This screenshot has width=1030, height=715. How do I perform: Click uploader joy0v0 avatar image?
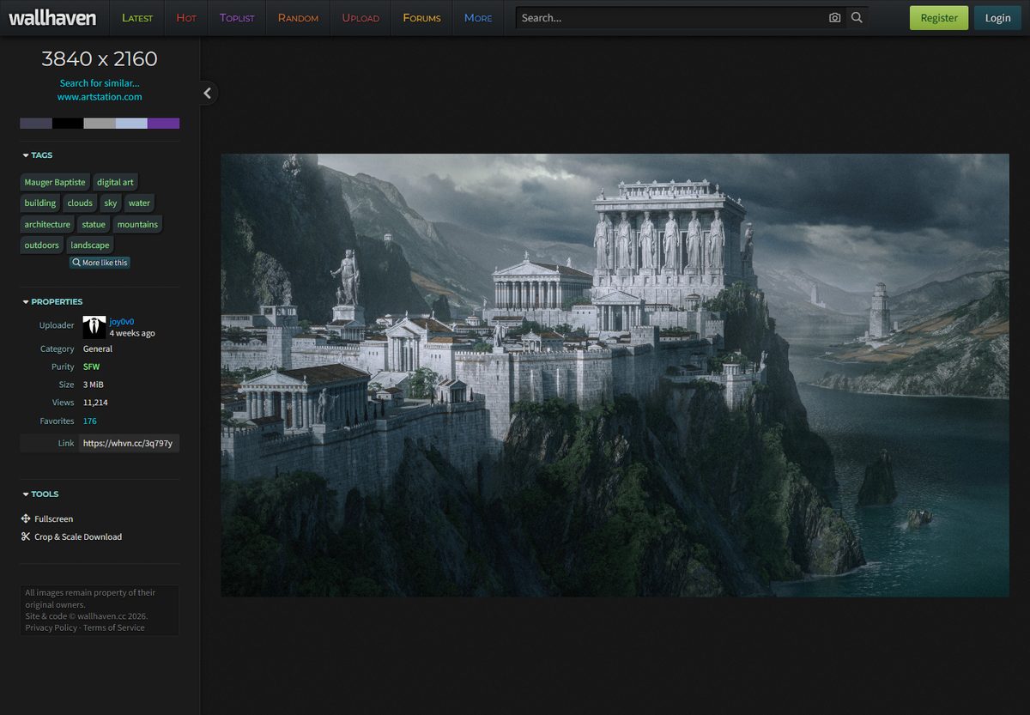(x=94, y=327)
